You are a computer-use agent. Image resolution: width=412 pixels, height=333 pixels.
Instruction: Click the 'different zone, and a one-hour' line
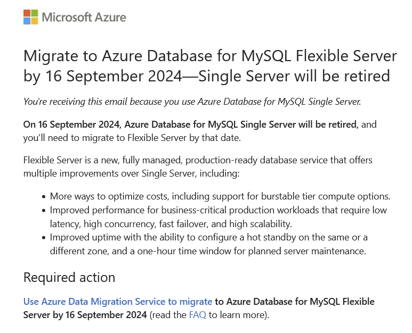pos(208,251)
